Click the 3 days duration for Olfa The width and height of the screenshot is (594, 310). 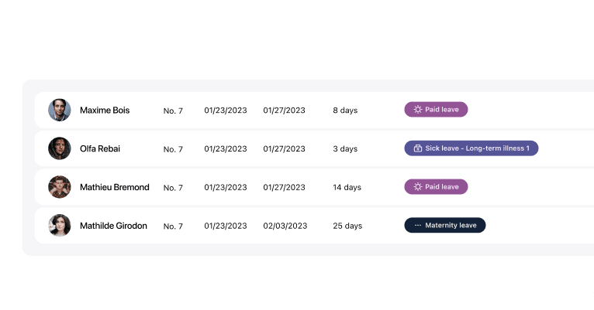coord(345,148)
